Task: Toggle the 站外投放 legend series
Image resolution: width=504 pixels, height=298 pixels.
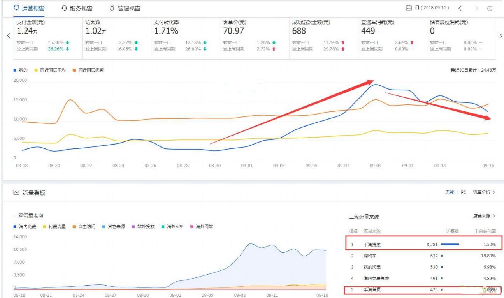Action: 143,227
